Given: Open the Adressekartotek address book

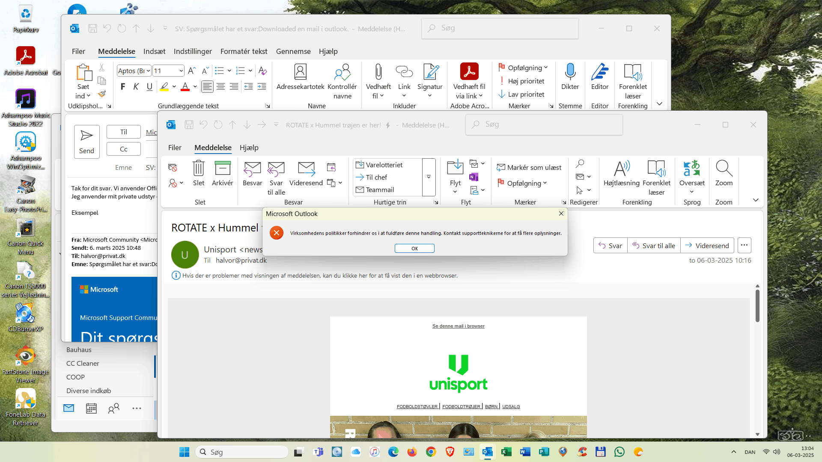Looking at the screenshot, I should [300, 73].
